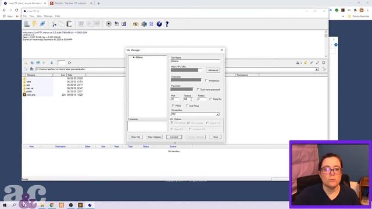372x209 pixels.
Task: Click the eye icon in main toolbar
Action: click(x=135, y=24)
